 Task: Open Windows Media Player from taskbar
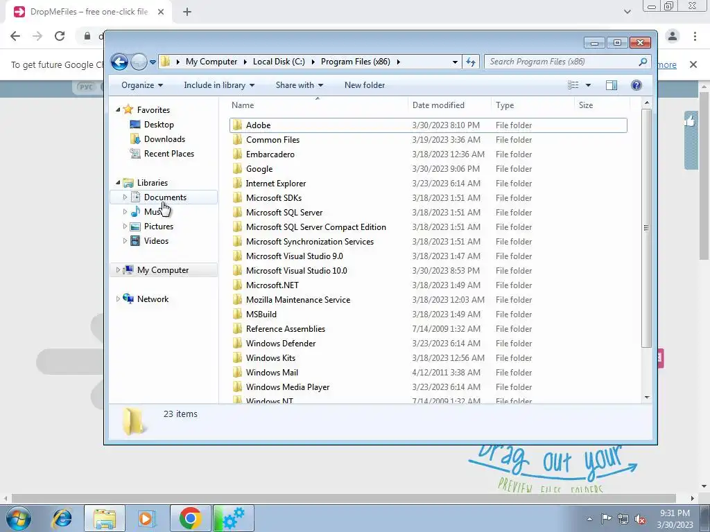146,518
